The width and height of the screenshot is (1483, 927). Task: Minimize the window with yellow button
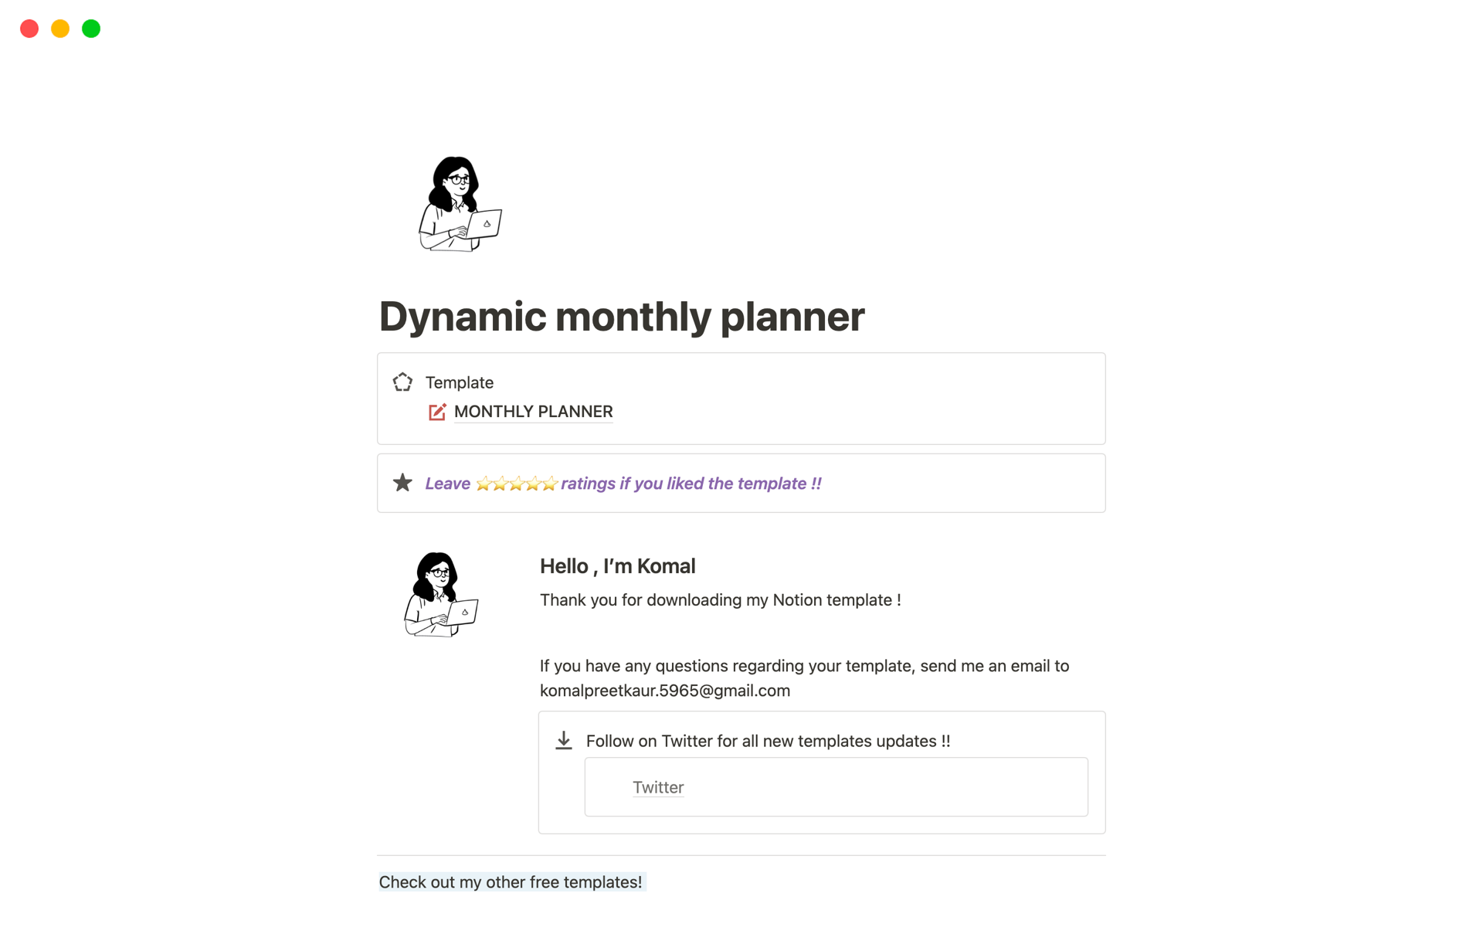tap(60, 29)
